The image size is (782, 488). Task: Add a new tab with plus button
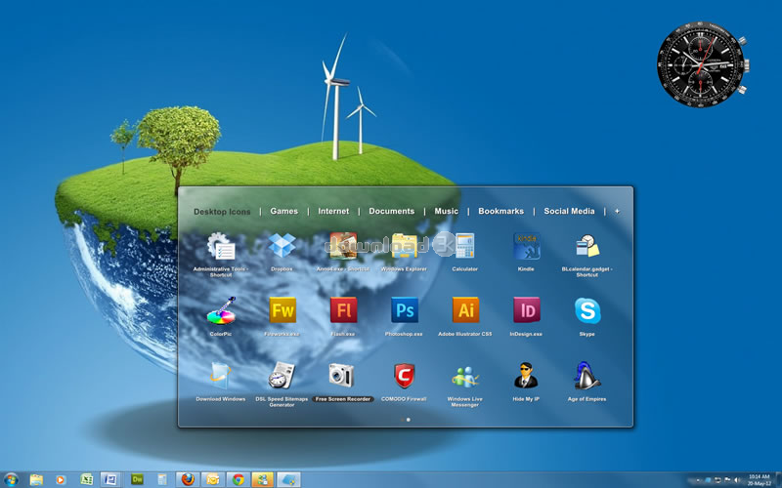[617, 211]
